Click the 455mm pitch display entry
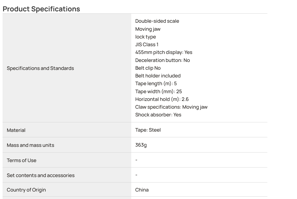297x199 pixels. [x=164, y=52]
